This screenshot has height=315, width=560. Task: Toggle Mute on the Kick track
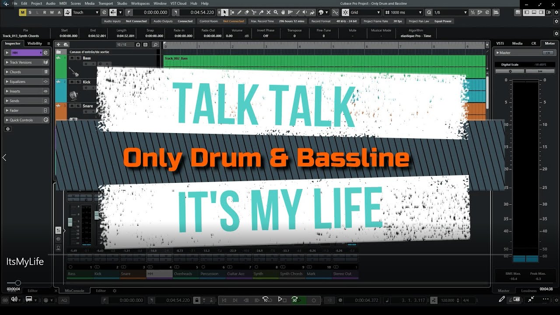72,82
